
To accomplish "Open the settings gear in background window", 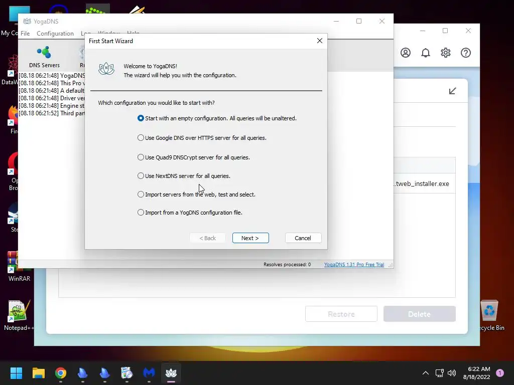I will tap(446, 53).
